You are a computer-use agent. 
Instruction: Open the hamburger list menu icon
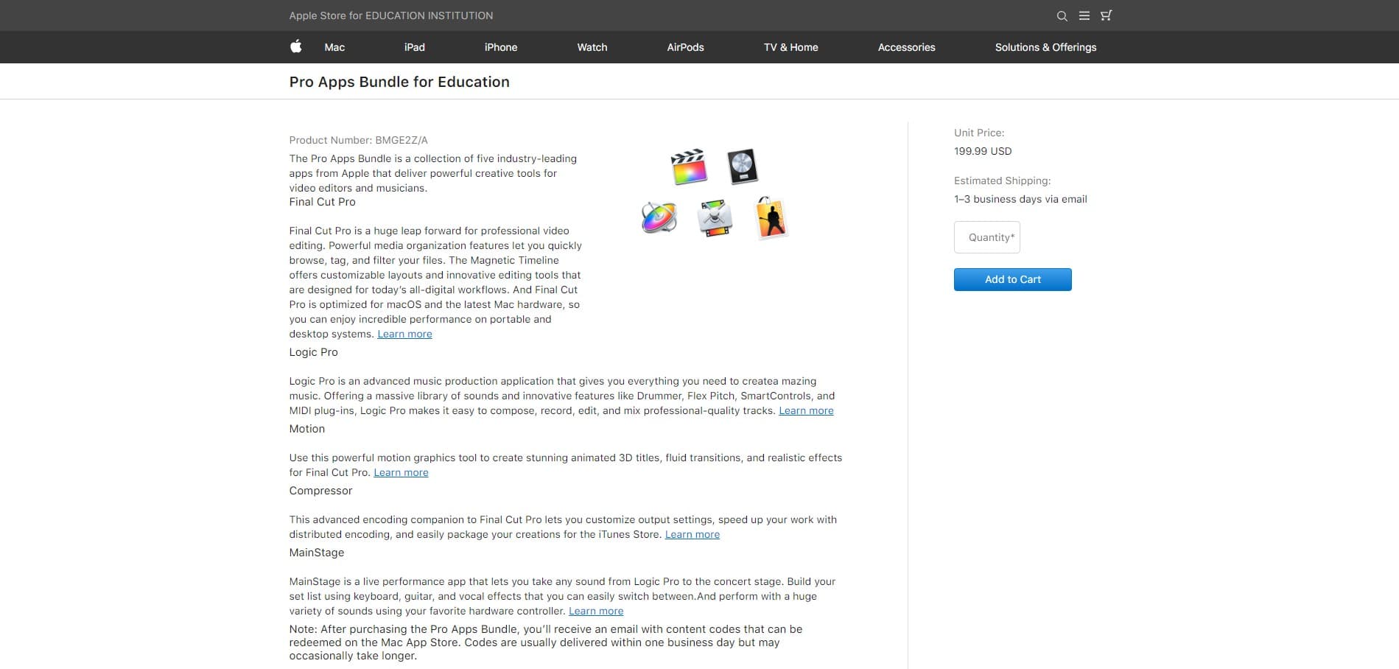coord(1084,15)
